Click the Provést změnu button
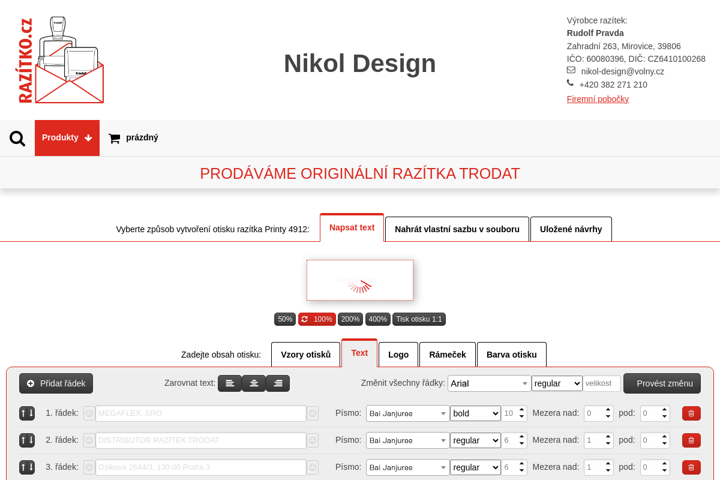The height and width of the screenshot is (480, 720). 662,383
